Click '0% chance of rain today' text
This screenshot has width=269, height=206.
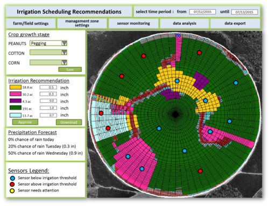pyautogui.click(x=31, y=139)
